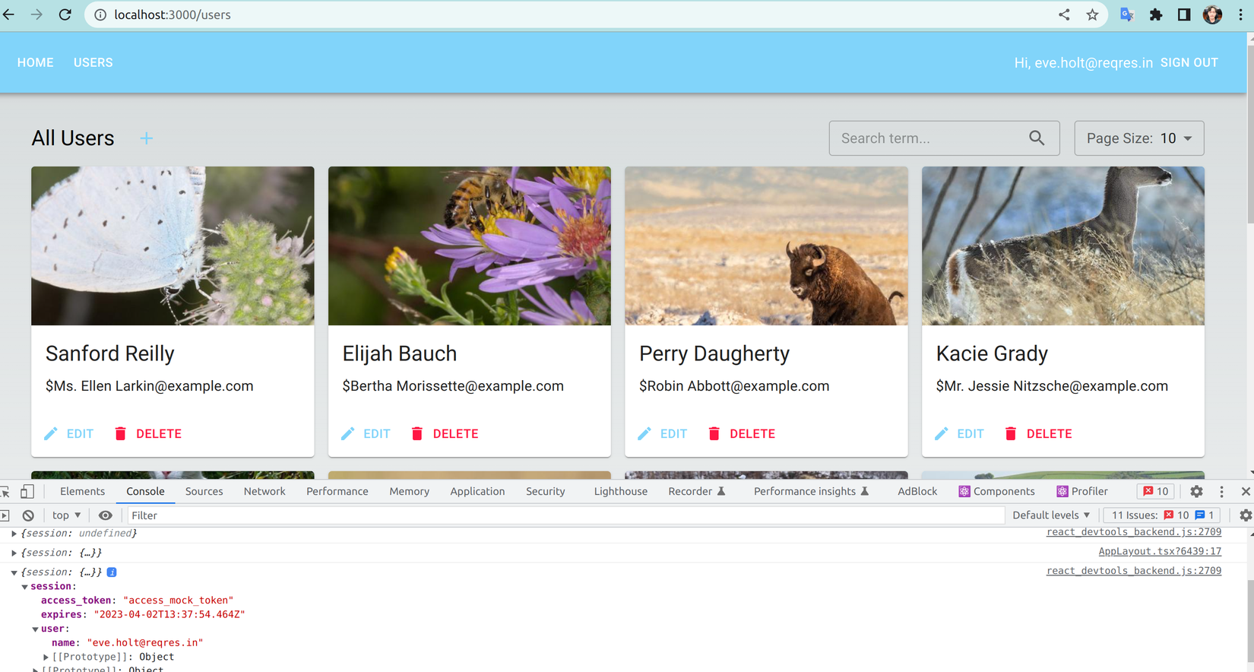The height and width of the screenshot is (672, 1254).
Task: Open DevTools more options three-dot menu
Action: pyautogui.click(x=1222, y=491)
